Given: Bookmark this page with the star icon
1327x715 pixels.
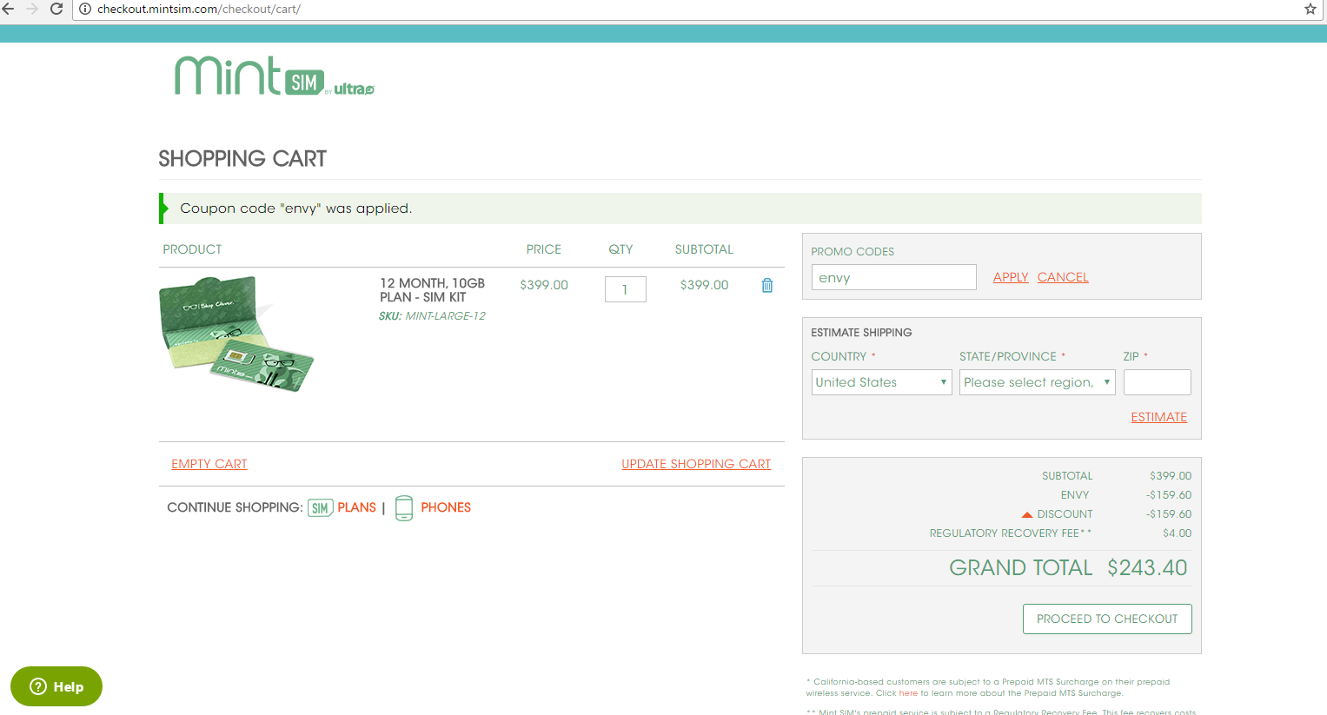Looking at the screenshot, I should [1310, 9].
